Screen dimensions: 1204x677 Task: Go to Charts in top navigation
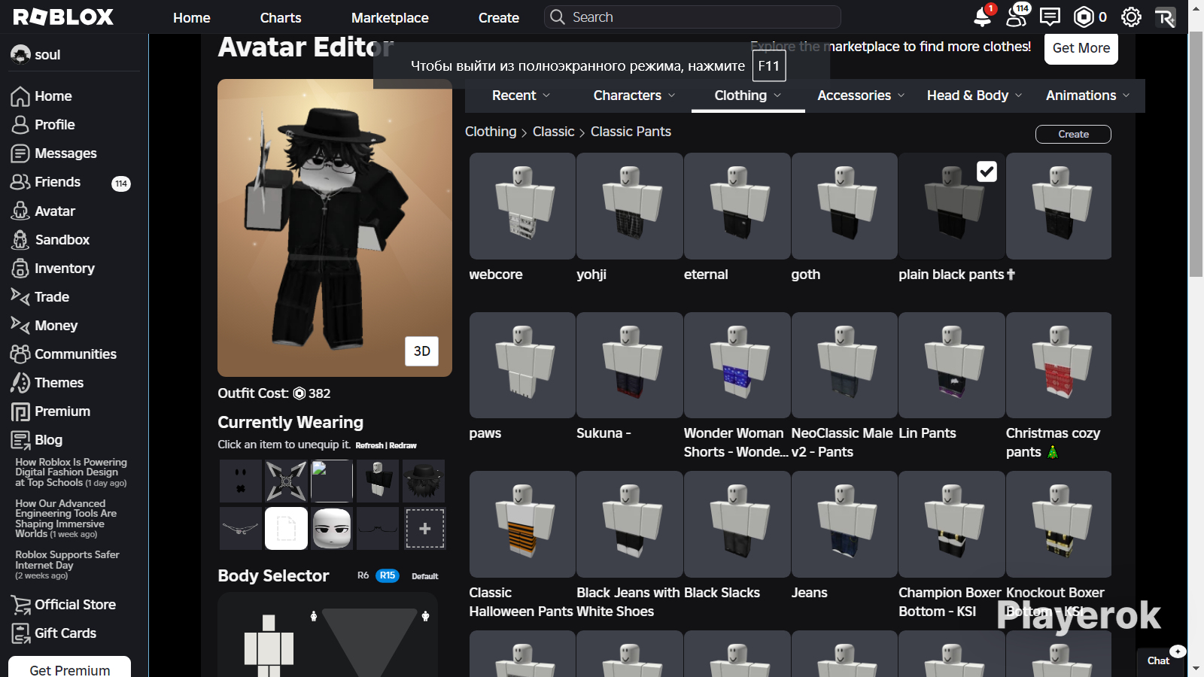click(x=281, y=17)
